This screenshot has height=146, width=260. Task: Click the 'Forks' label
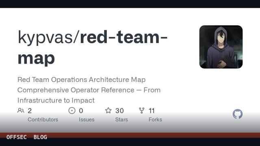155,120
